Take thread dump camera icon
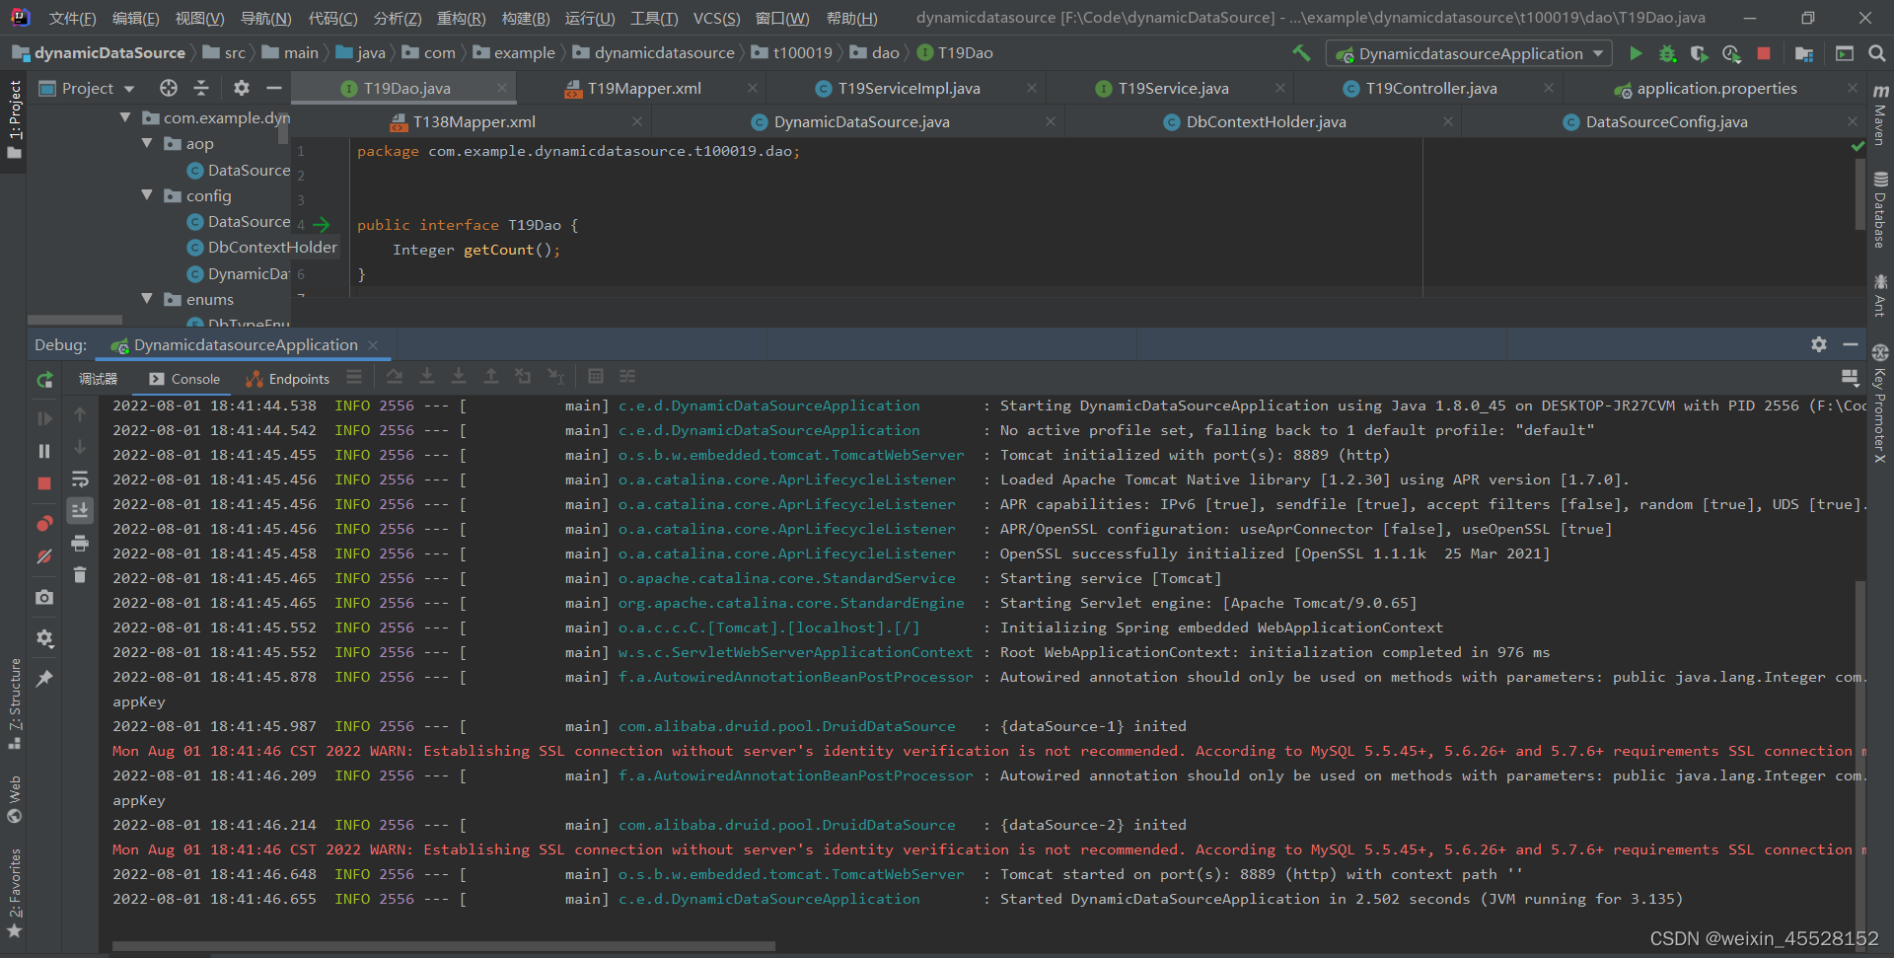1894x958 pixels. pos(44,597)
